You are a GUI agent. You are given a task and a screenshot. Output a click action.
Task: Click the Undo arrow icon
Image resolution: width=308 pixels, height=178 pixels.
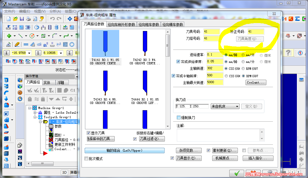pyautogui.click(x=52, y=19)
